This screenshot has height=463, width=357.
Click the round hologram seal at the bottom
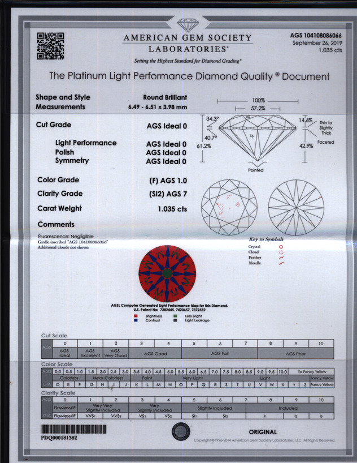coord(180,431)
